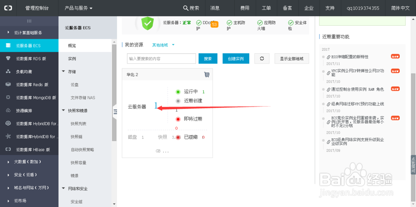Click the 资源编排 icon

[x=8, y=111]
